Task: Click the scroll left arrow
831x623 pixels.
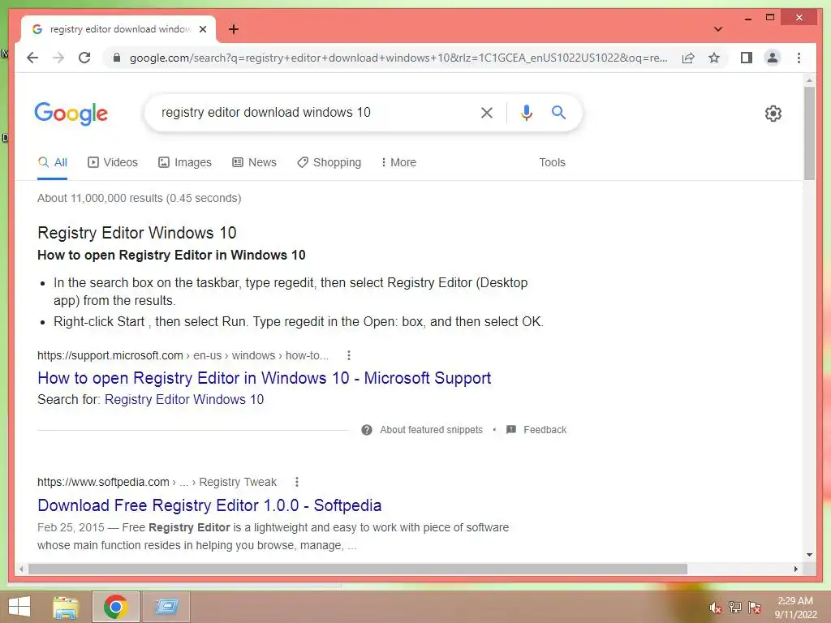Action: point(21,569)
